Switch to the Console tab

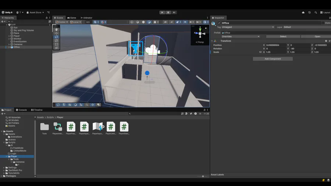(x=21, y=110)
